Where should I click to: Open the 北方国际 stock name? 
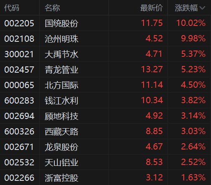(x=62, y=85)
